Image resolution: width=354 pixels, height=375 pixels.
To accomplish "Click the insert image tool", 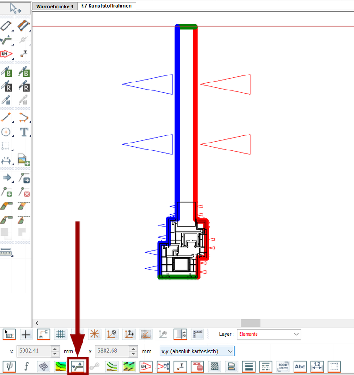I will [x=23, y=160].
